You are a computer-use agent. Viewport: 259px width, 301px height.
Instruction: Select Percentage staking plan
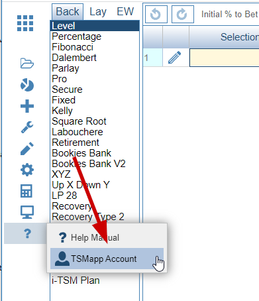[x=95, y=36]
